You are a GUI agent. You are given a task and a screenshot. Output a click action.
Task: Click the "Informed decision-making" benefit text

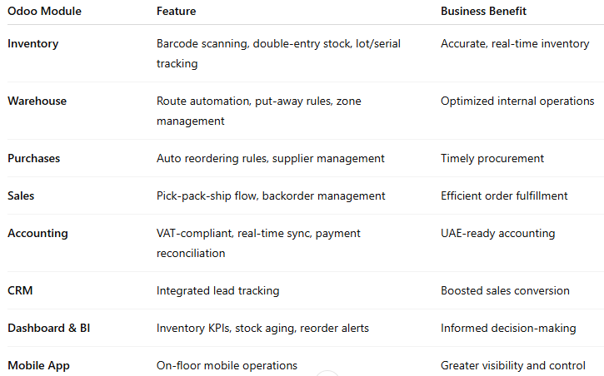pyautogui.click(x=508, y=329)
